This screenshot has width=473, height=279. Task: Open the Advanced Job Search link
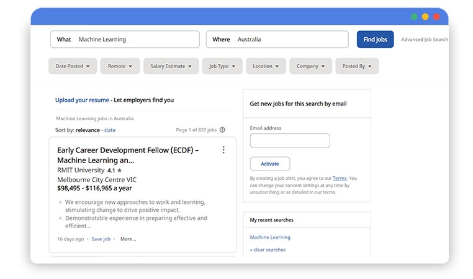pos(424,40)
